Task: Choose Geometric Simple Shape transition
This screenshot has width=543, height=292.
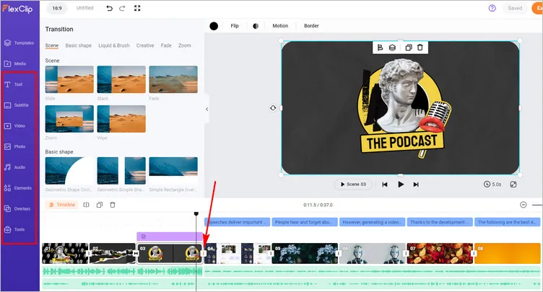Action: (x=121, y=171)
